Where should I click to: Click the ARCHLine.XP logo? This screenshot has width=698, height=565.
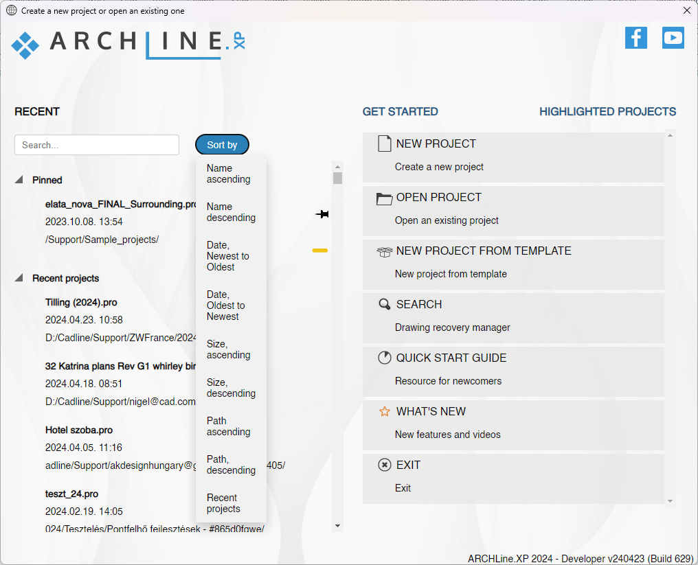pyautogui.click(x=128, y=45)
